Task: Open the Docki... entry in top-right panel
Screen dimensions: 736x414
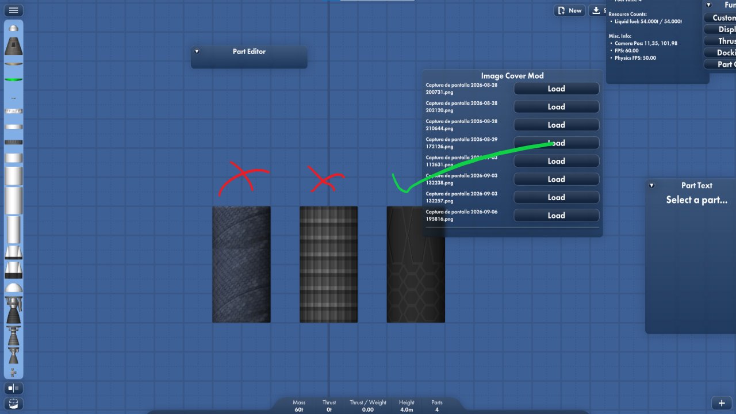Action: pyautogui.click(x=720, y=52)
